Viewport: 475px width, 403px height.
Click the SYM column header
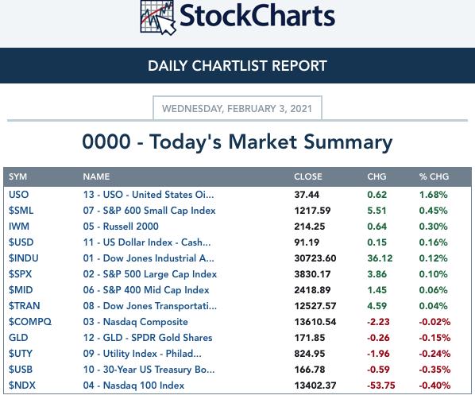18,176
